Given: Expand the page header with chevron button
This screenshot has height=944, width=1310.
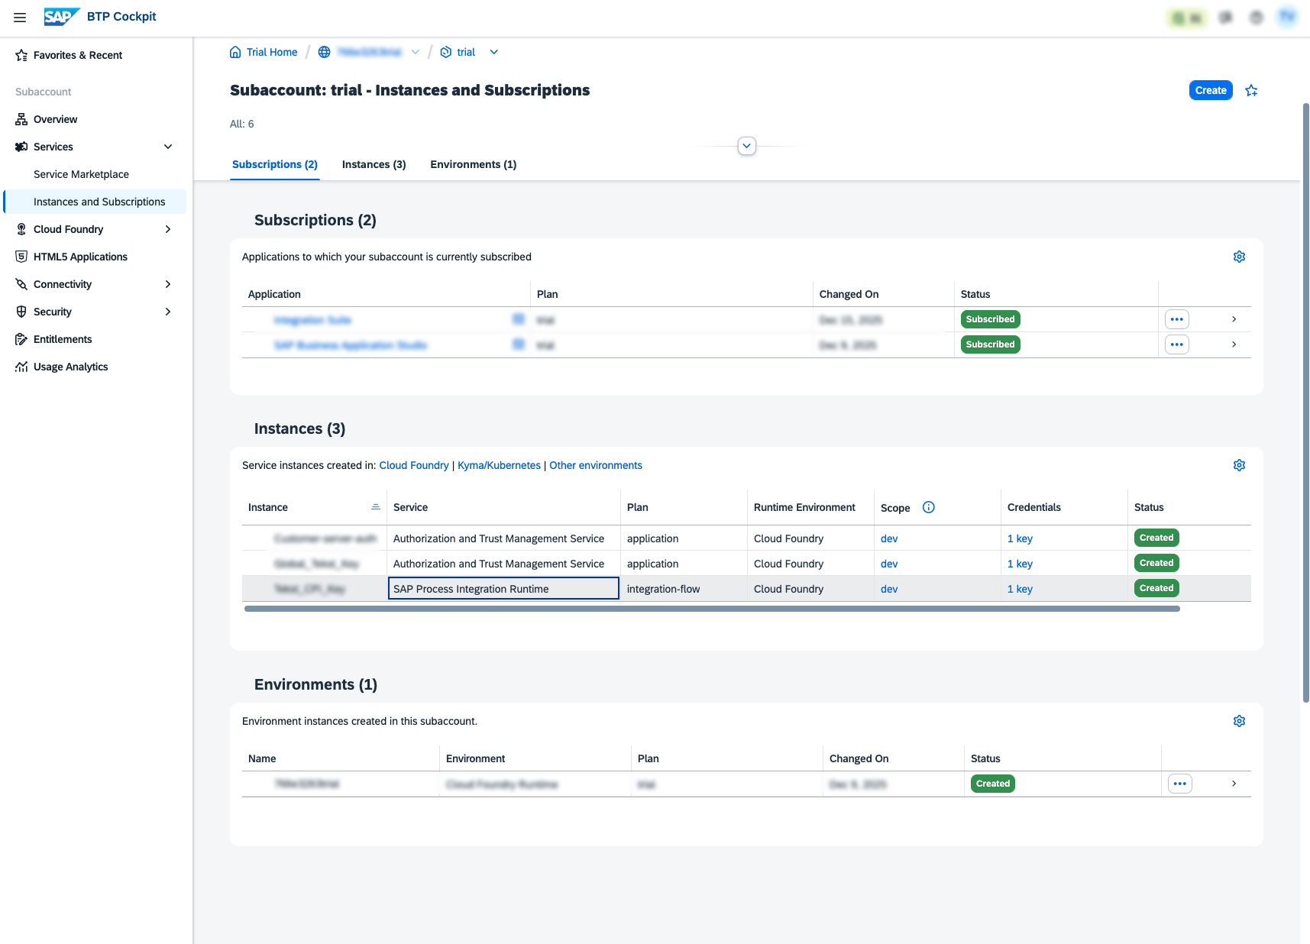Looking at the screenshot, I should coord(747,145).
